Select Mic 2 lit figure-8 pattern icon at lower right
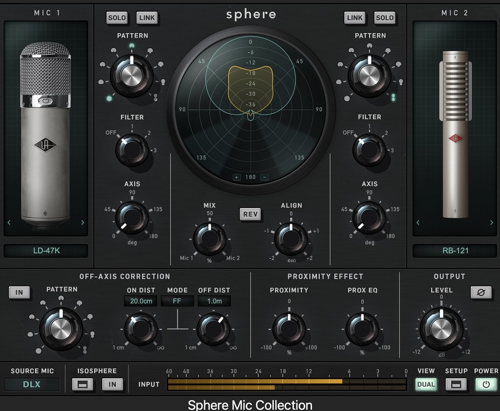500x411 pixels. point(393,97)
